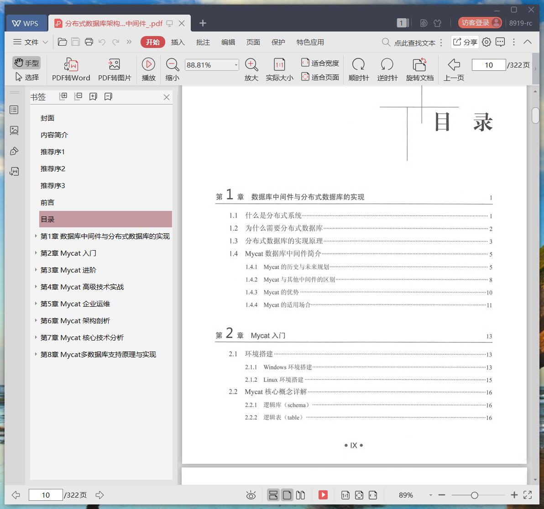Screen dimensions: 544x509
Task: Toggle eye protection mode icon
Action: 251,495
